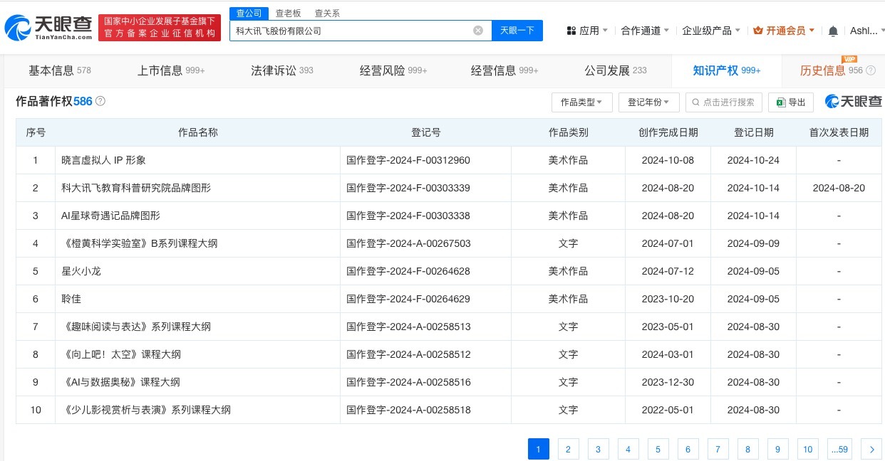Viewport: 885px width, 461px height.
Task: Open the 作品类型 filter dropdown
Action: pos(581,102)
